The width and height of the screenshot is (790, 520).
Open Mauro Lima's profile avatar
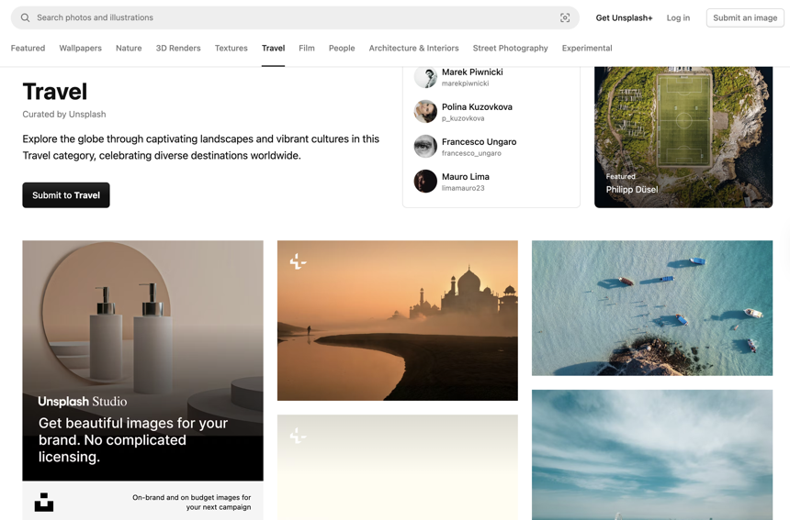(425, 182)
